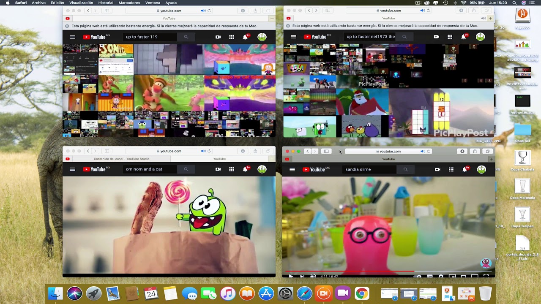Mute tab audio in up to faster 119 address bar
Viewport: 541px width, 304px height.
[203, 11]
